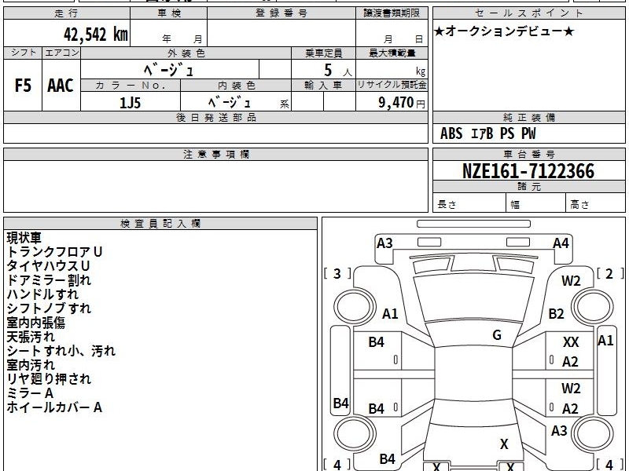Click inspector note シートすれ小、汚れ

pos(61,351)
